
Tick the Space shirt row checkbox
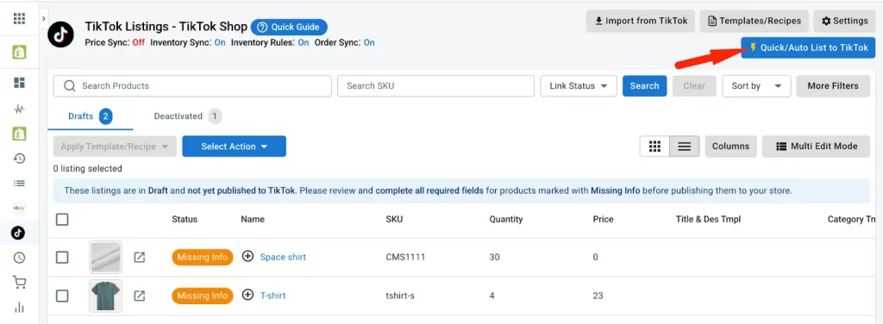(62, 257)
